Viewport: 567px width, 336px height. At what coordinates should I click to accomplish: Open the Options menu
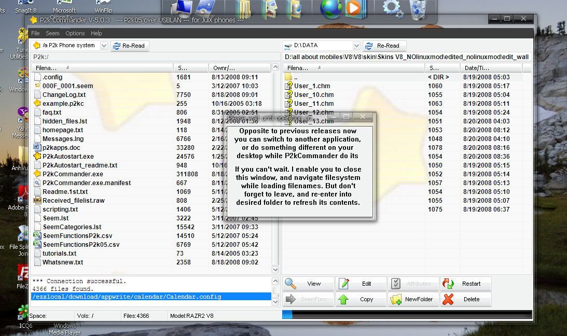pyautogui.click(x=75, y=33)
